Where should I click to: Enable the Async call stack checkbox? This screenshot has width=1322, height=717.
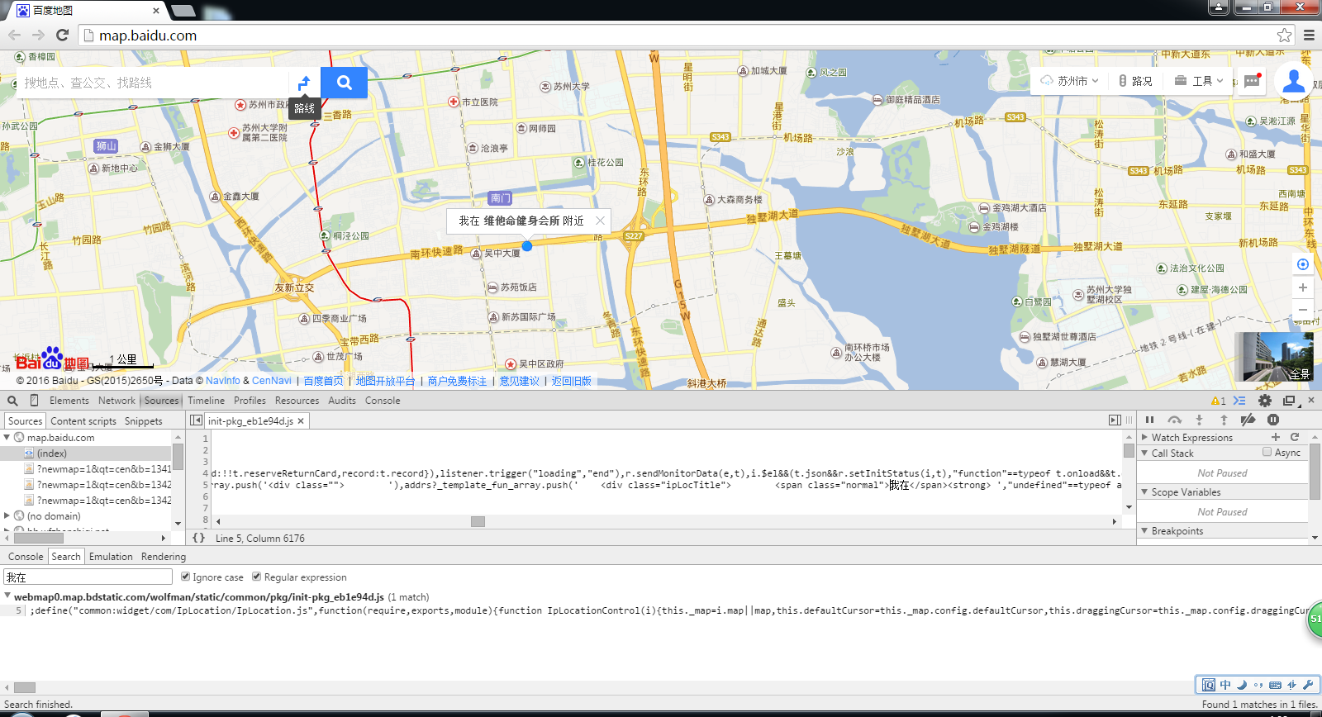[x=1267, y=452]
